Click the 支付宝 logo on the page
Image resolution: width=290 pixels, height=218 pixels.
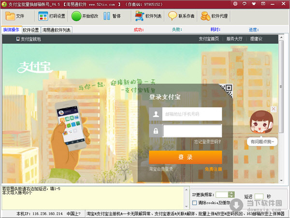tap(35, 67)
